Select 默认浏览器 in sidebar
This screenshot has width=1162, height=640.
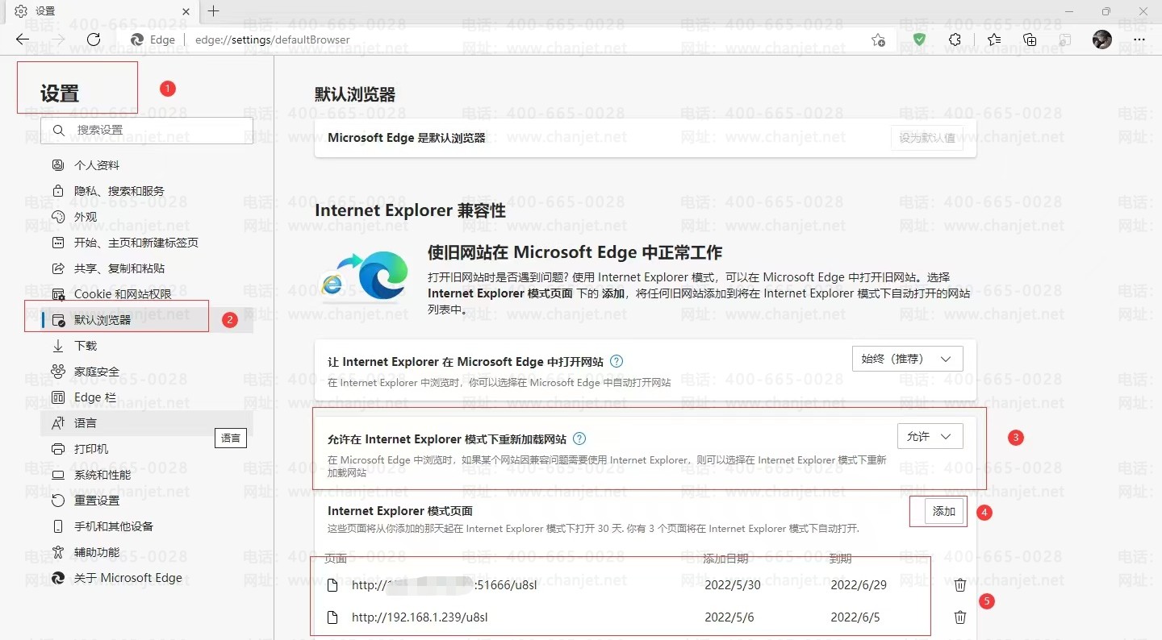pos(147,320)
